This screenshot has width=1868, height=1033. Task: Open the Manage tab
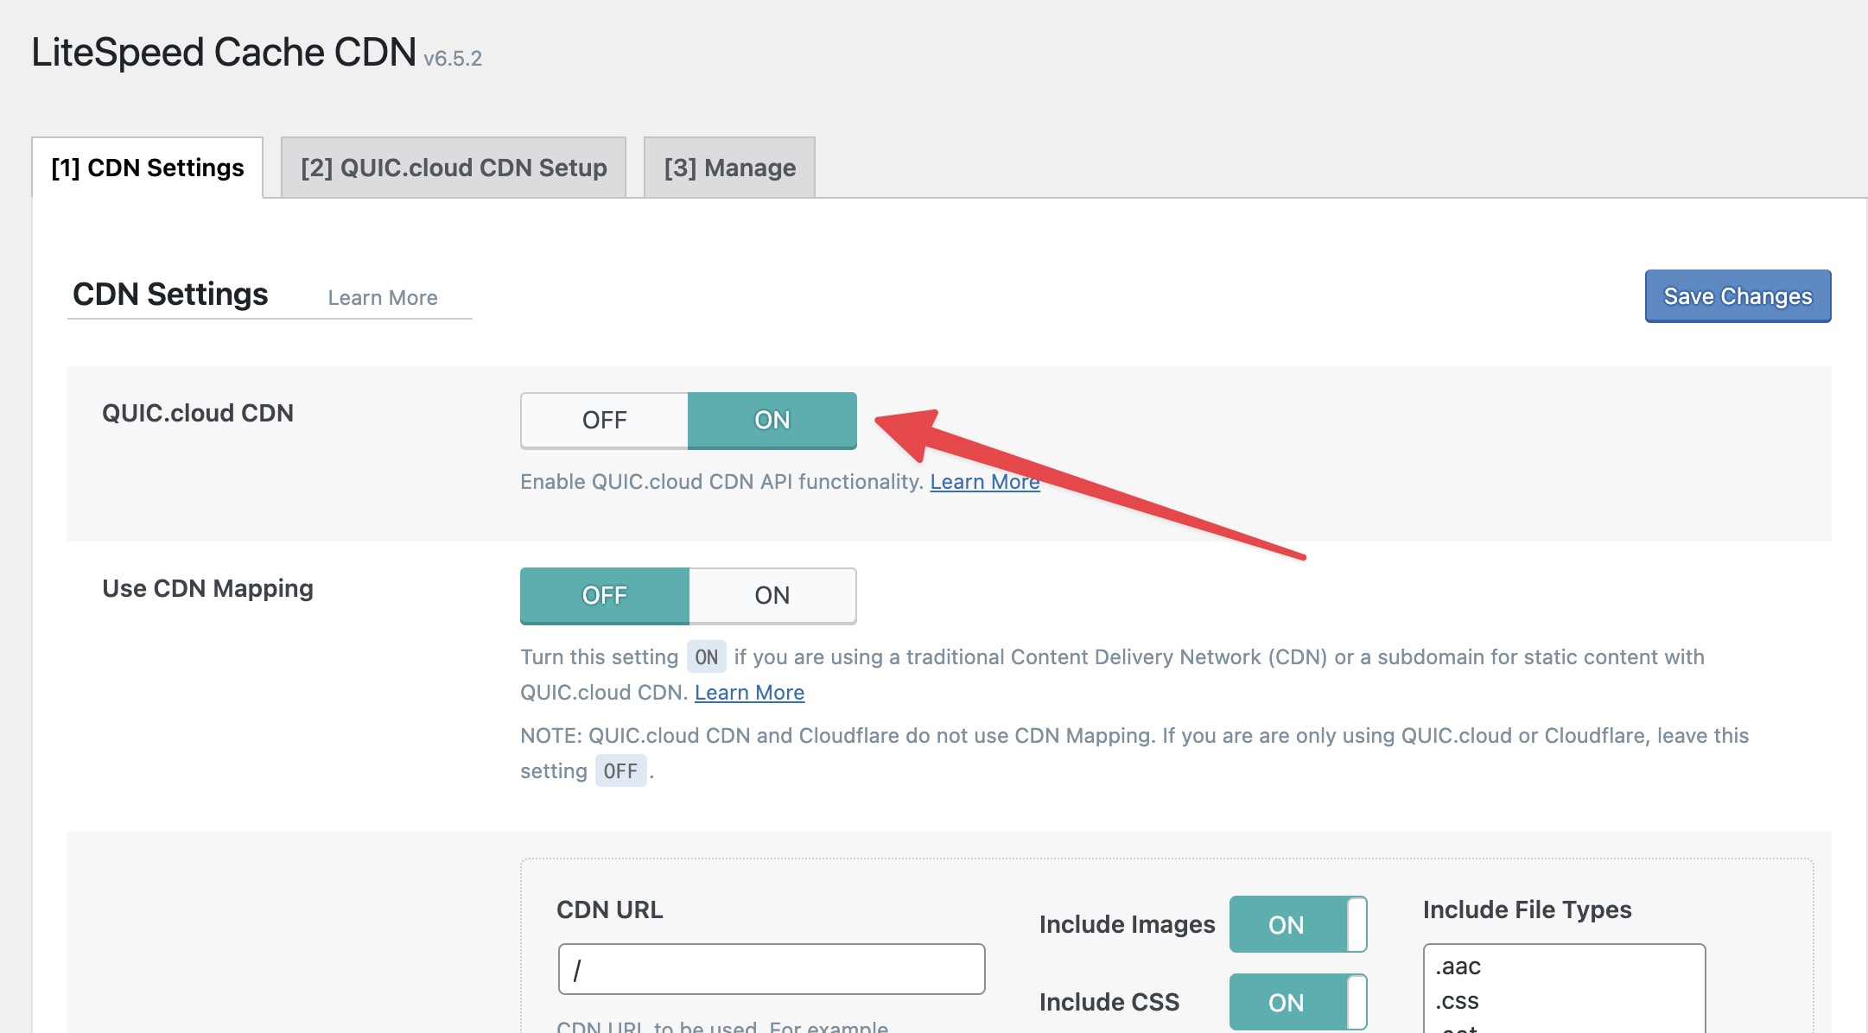pos(729,168)
